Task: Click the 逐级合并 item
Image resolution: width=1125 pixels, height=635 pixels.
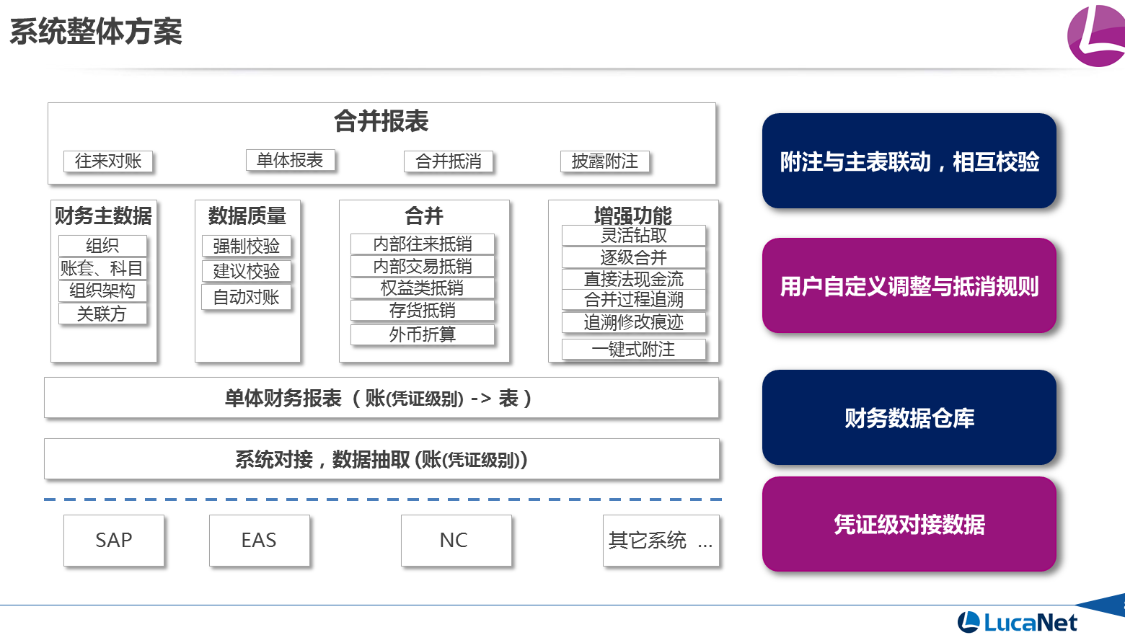Action: [x=634, y=257]
